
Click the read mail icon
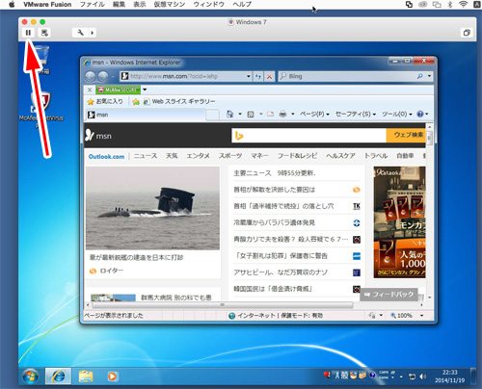(x=271, y=114)
